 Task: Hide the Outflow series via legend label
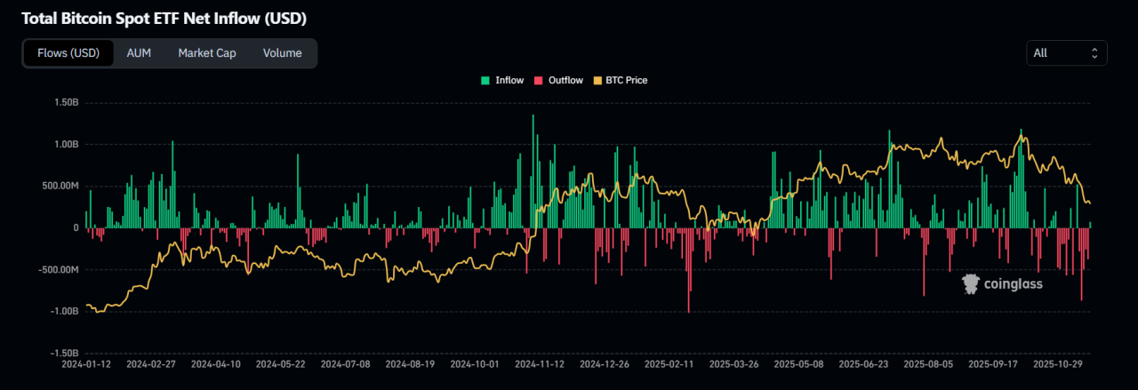click(x=565, y=81)
